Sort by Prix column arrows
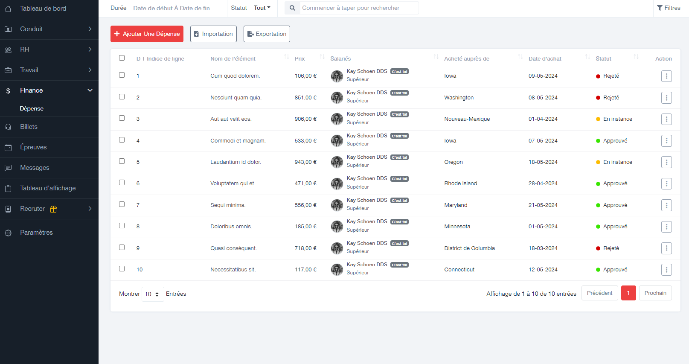The image size is (689, 364). tap(322, 57)
